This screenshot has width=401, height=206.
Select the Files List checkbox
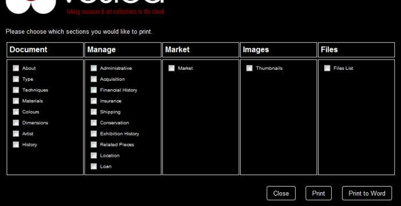pyautogui.click(x=327, y=68)
